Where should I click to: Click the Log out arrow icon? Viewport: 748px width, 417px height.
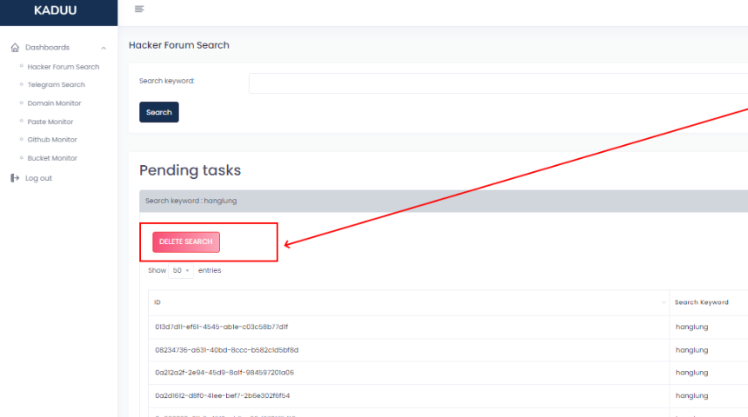tap(15, 178)
